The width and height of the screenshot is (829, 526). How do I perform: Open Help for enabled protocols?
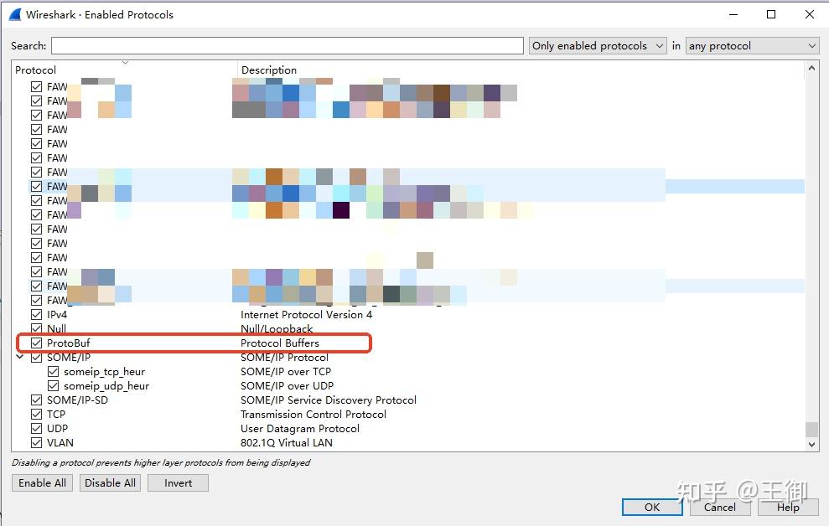(787, 507)
